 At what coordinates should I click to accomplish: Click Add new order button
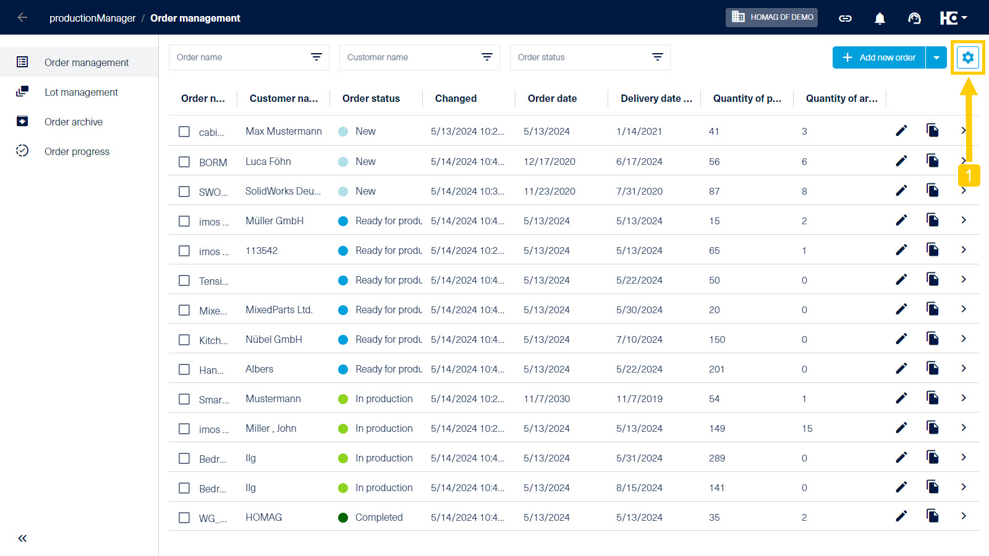[879, 57]
